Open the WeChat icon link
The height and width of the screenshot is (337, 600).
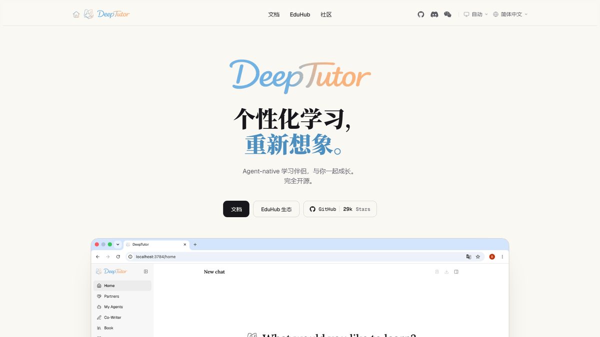[x=447, y=14]
